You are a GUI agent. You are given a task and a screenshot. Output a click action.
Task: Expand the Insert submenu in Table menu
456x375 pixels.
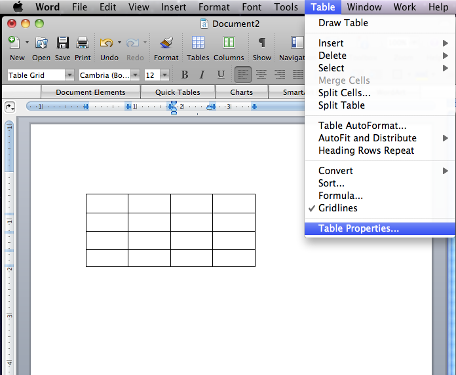[x=380, y=43]
